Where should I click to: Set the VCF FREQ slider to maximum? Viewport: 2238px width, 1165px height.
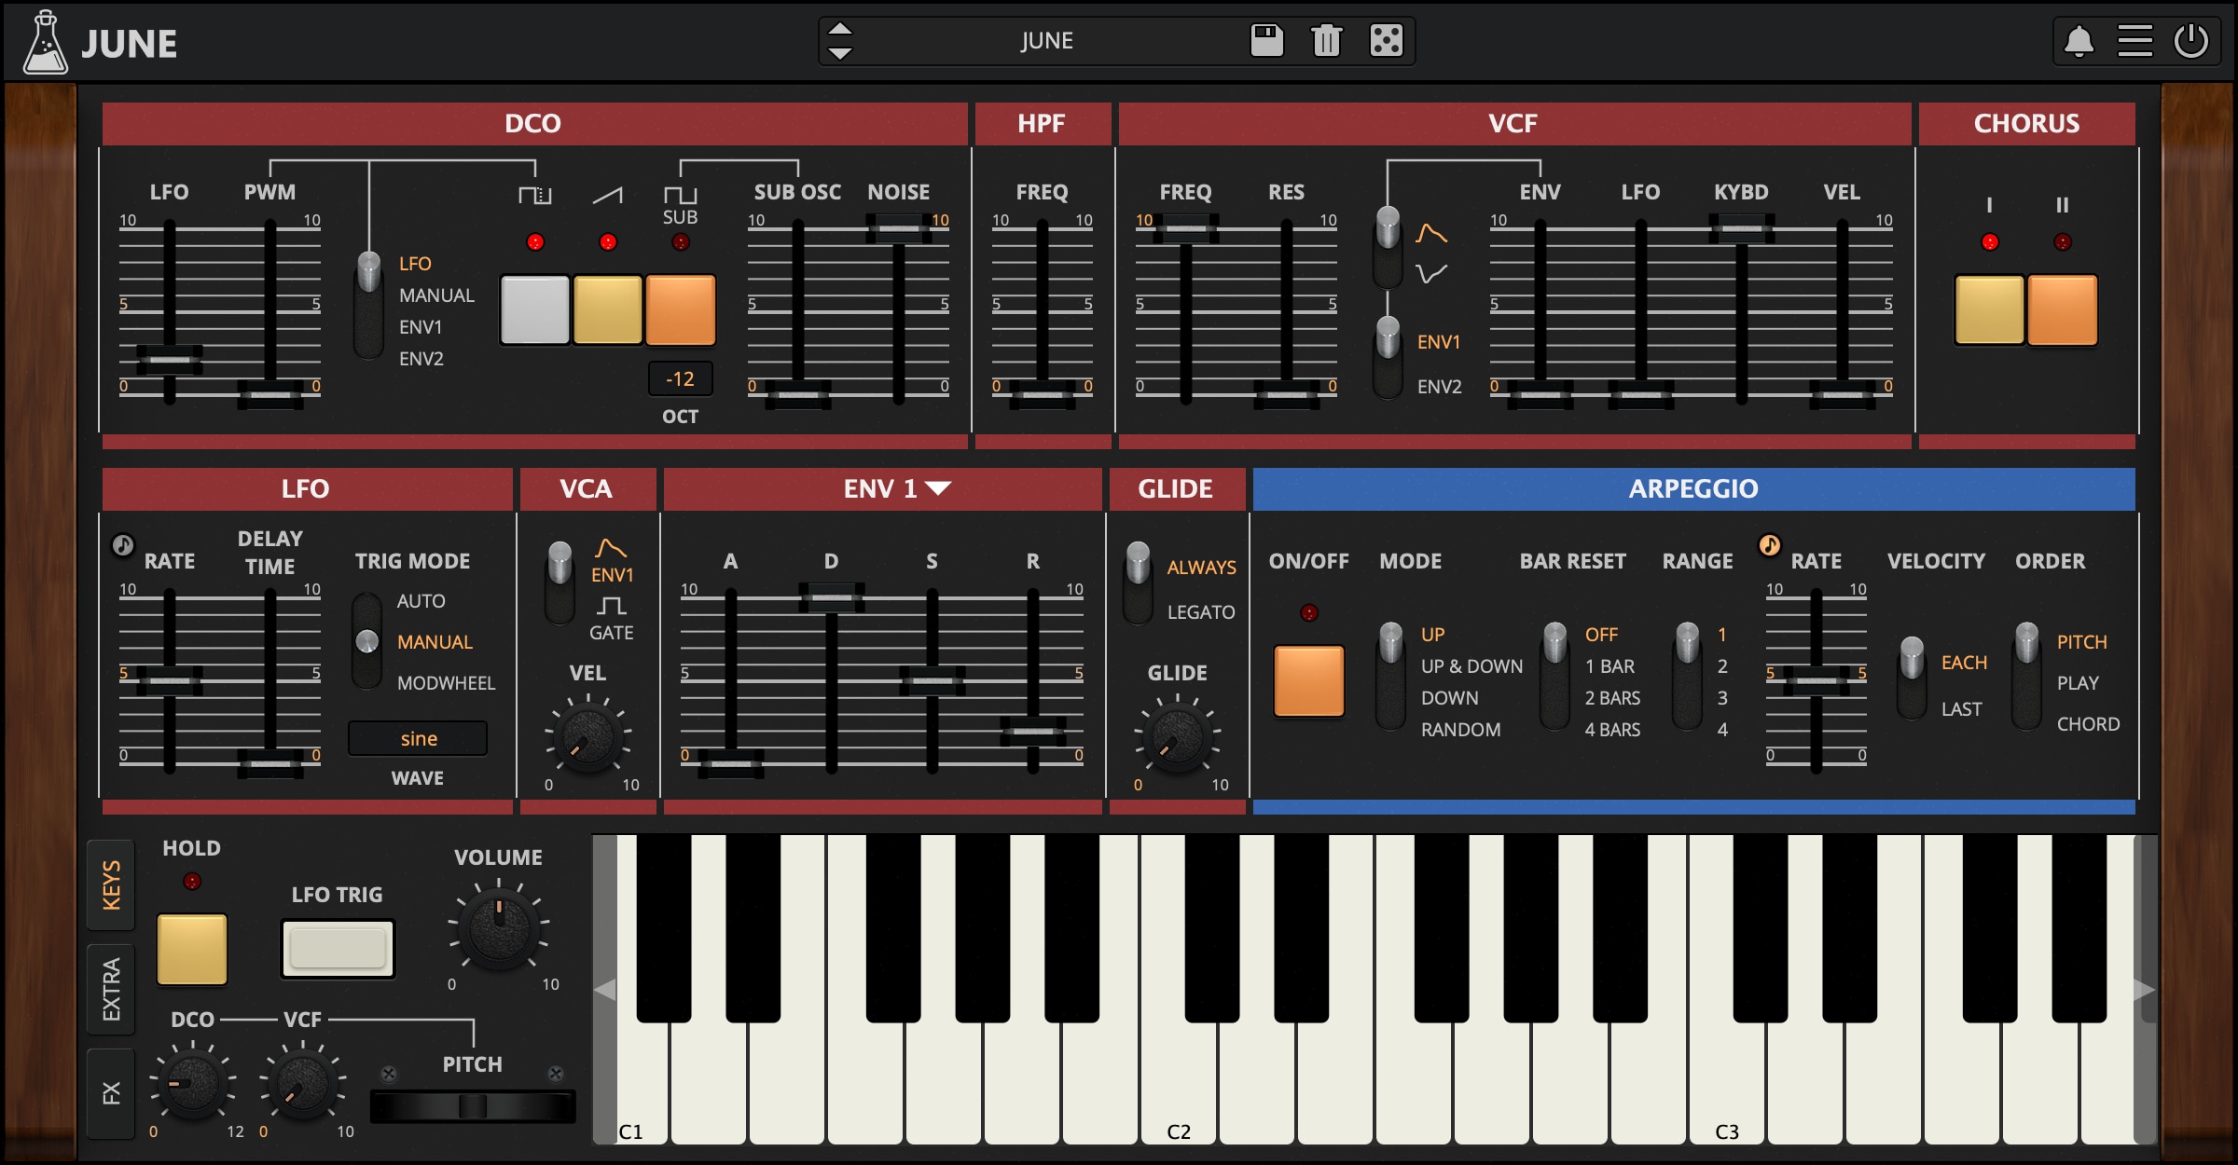(1184, 226)
